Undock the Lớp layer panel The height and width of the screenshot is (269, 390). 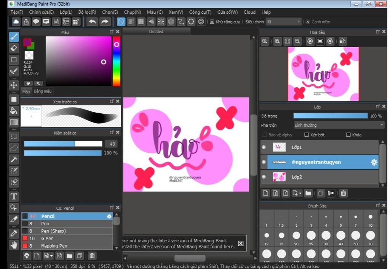[377, 107]
